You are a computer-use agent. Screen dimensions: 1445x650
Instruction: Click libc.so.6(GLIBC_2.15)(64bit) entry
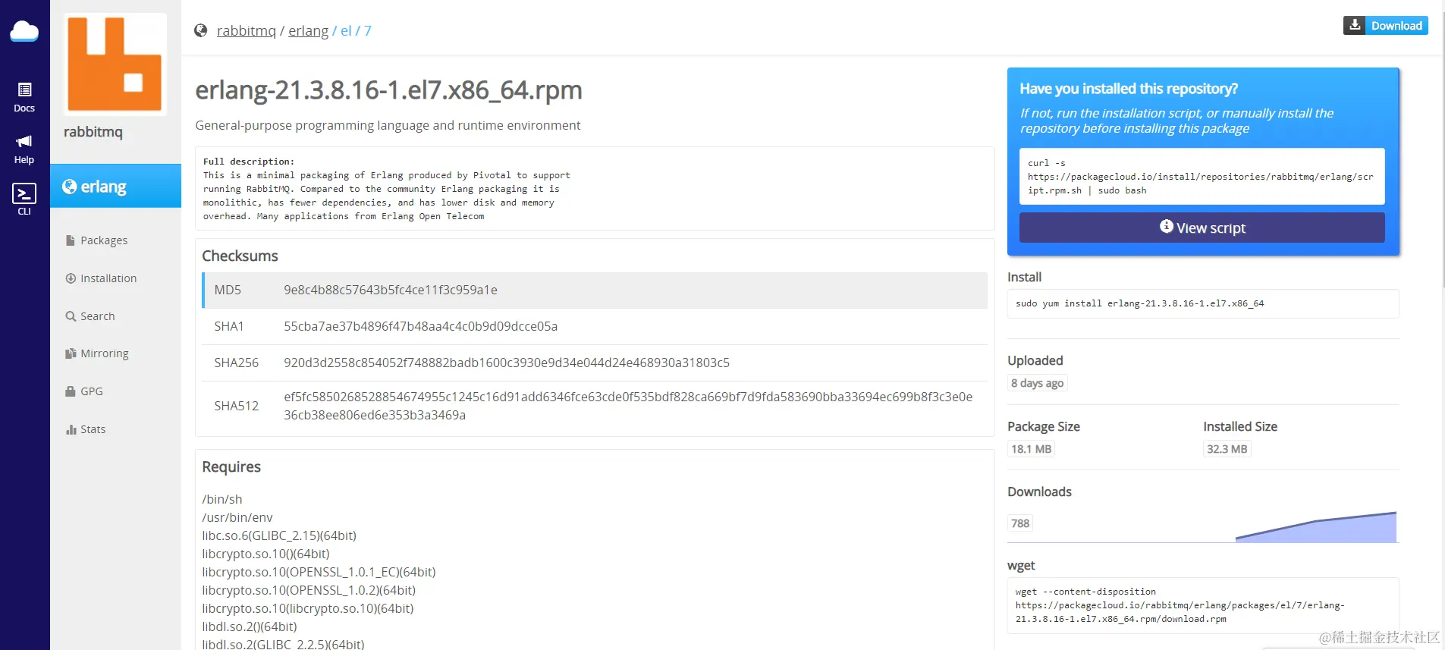[x=279, y=535]
